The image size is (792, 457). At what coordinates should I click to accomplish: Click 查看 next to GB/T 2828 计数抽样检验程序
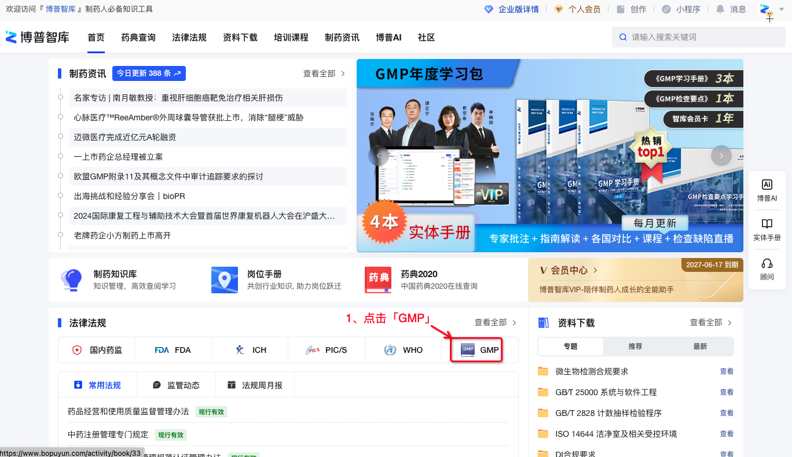(727, 413)
